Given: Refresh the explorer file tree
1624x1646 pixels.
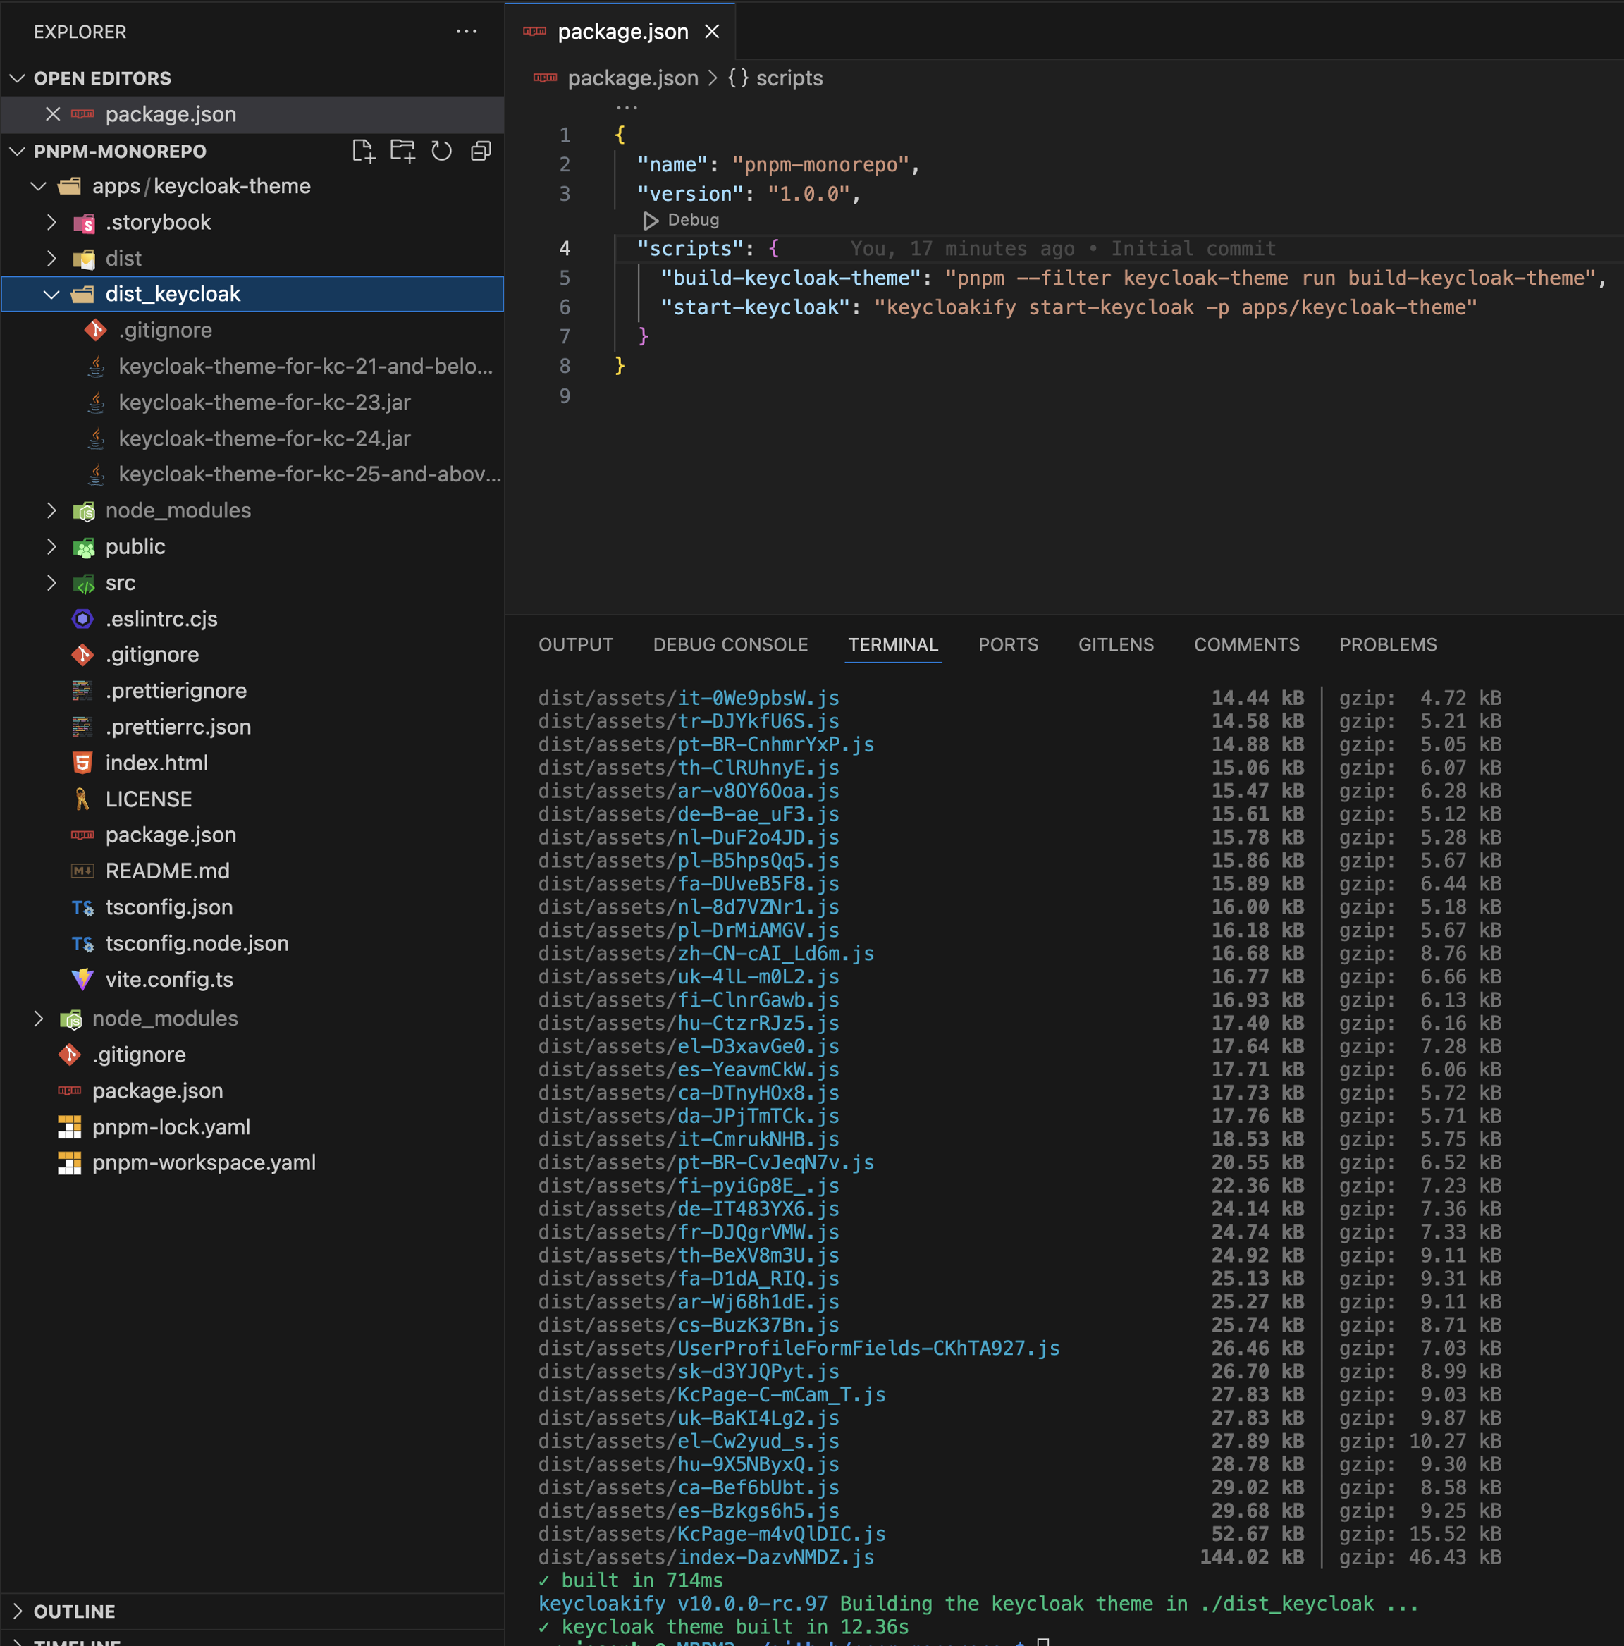Looking at the screenshot, I should (x=441, y=152).
